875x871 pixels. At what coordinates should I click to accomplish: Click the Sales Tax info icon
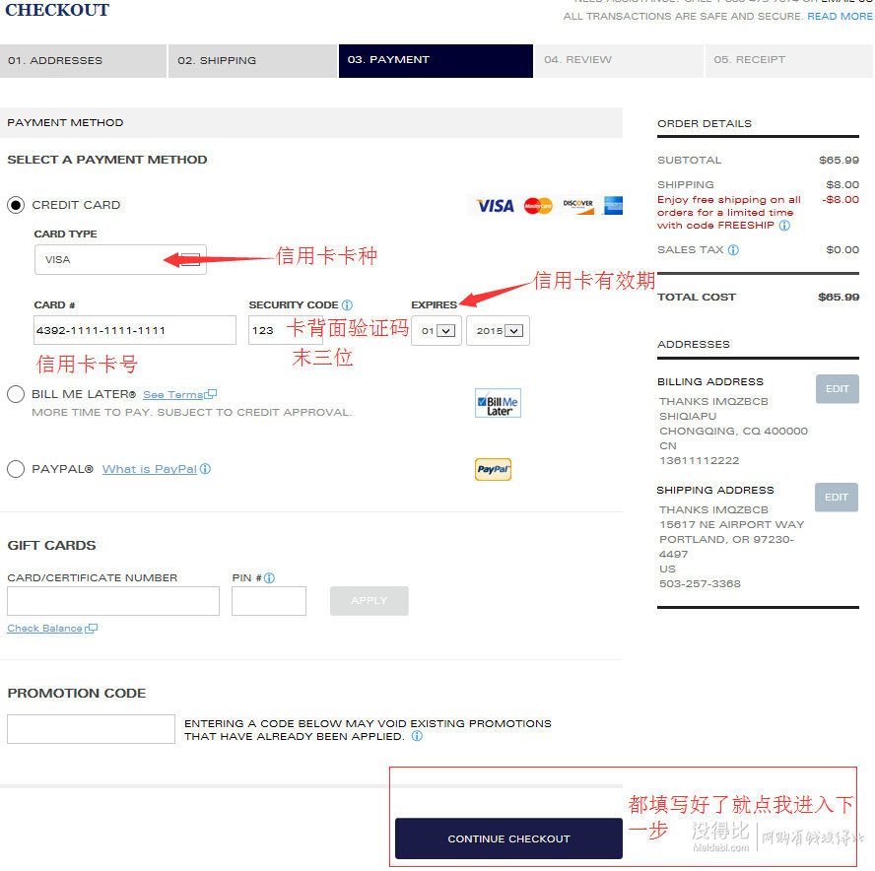pos(733,250)
